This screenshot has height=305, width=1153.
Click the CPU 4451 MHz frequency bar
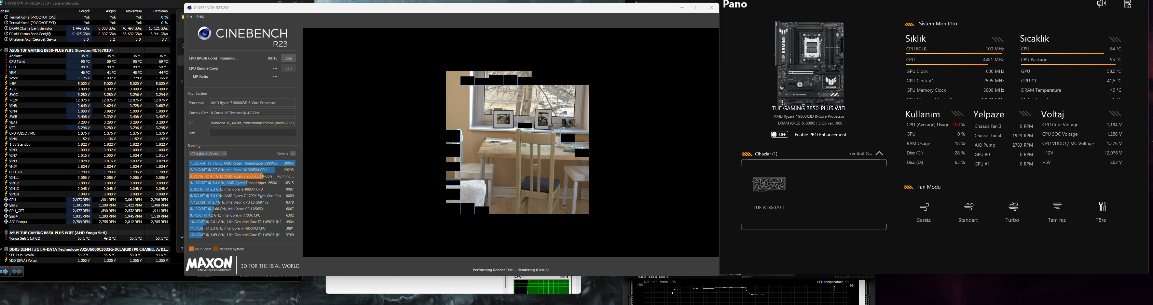(955, 65)
